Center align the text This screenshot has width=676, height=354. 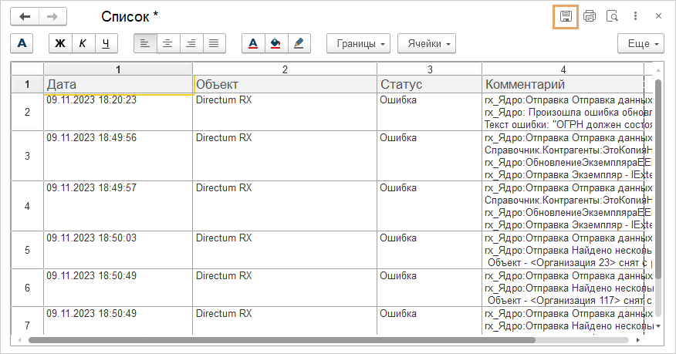pyautogui.click(x=167, y=43)
